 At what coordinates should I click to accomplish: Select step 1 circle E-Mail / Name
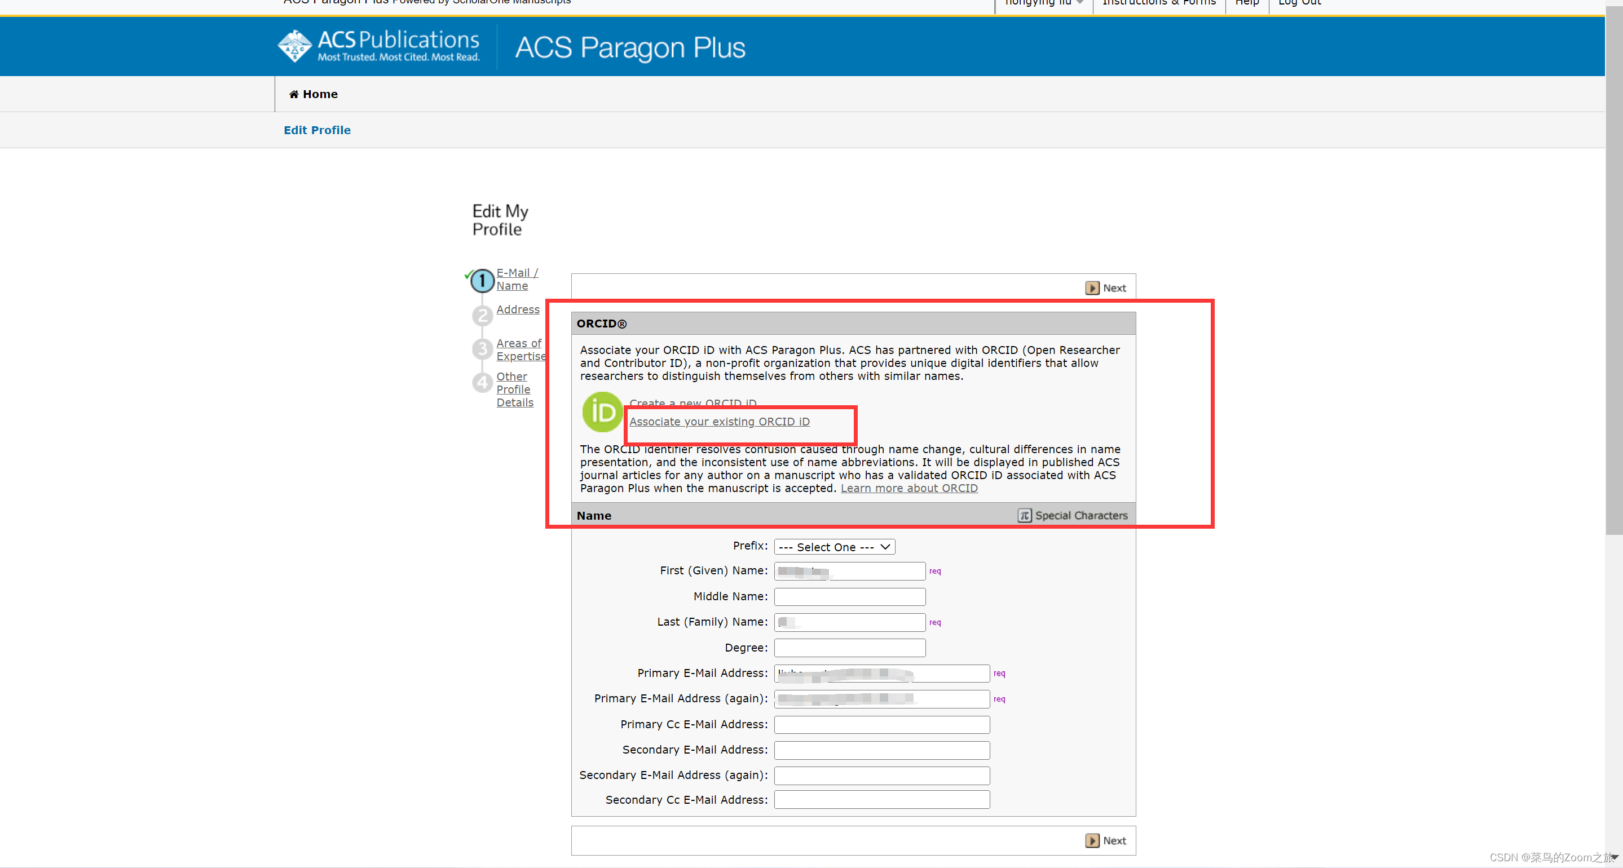tap(483, 280)
